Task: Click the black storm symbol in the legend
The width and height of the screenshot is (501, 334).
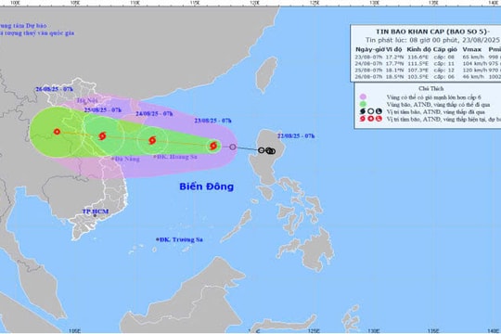Action: point(363,111)
